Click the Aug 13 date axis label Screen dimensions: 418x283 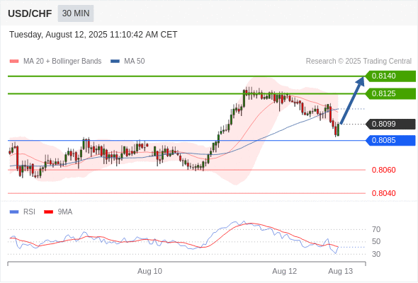pos(341,271)
